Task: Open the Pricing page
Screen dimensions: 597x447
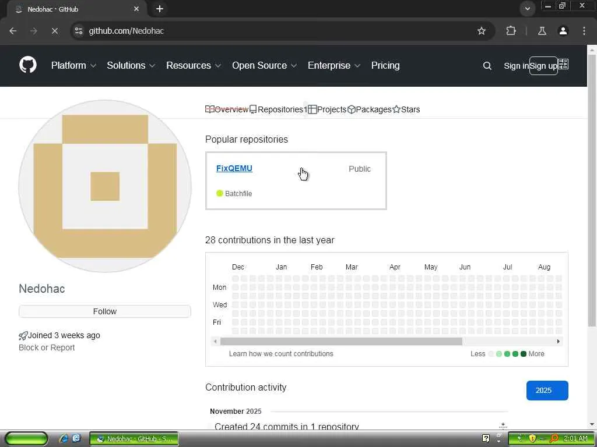Action: (x=385, y=65)
